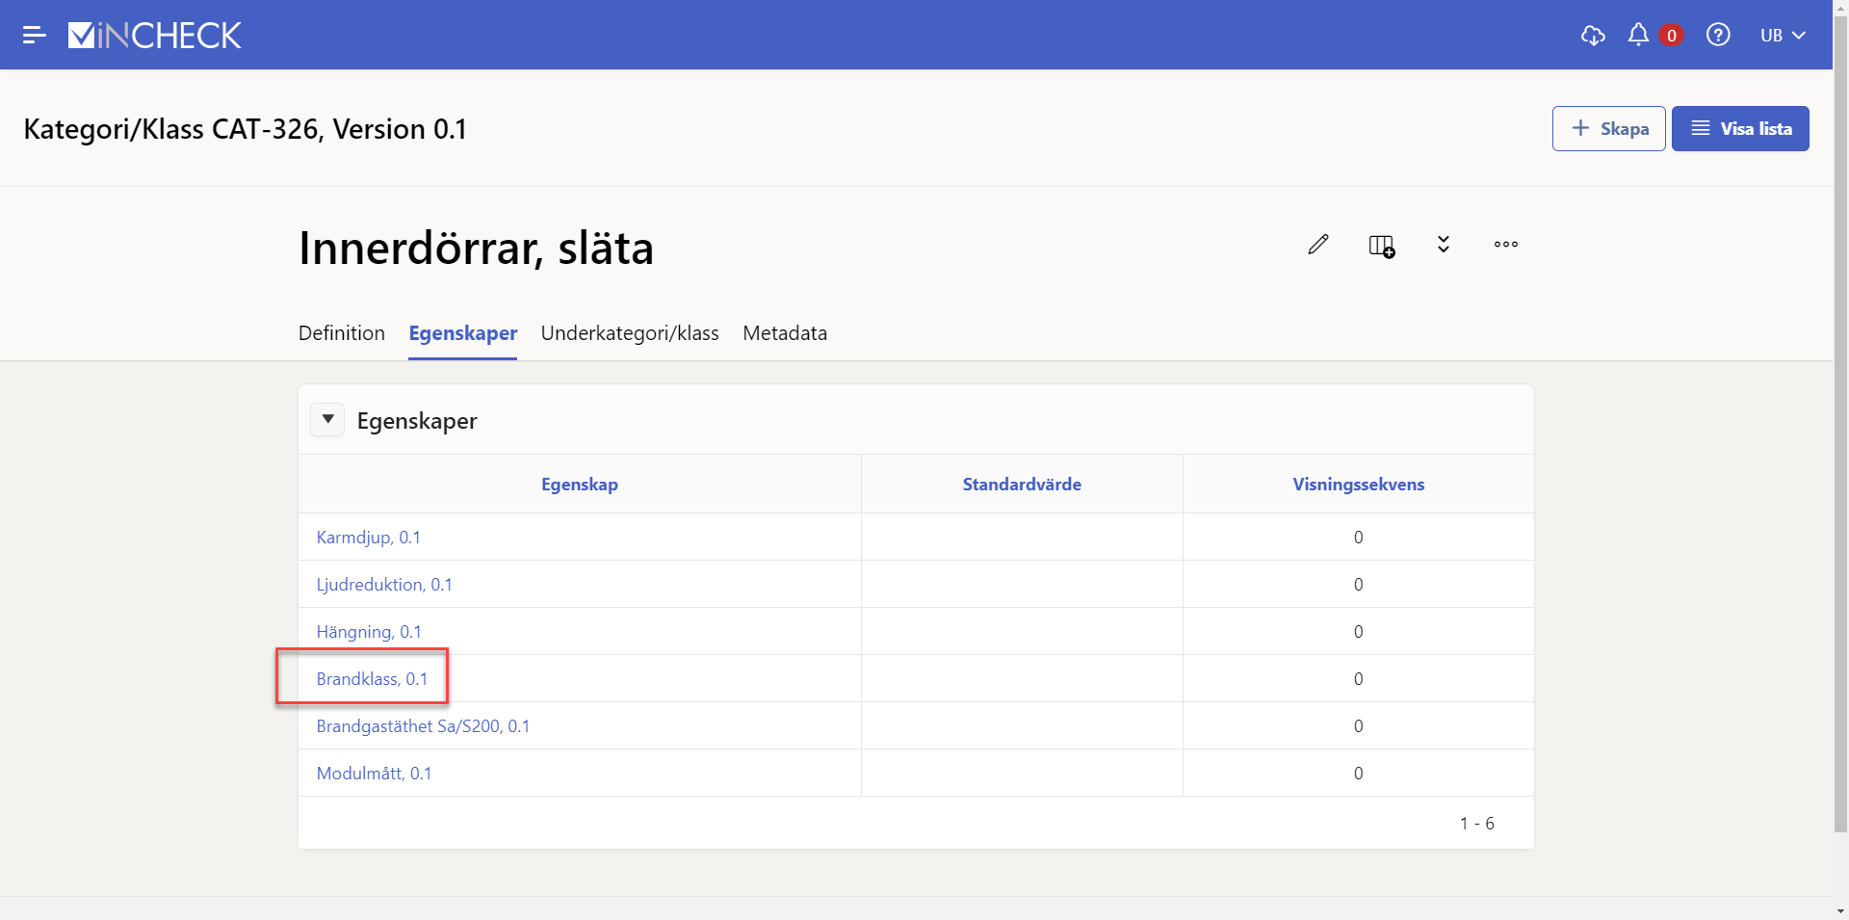Click the Visa lista button
Image resolution: width=1849 pixels, height=920 pixels.
tap(1740, 129)
